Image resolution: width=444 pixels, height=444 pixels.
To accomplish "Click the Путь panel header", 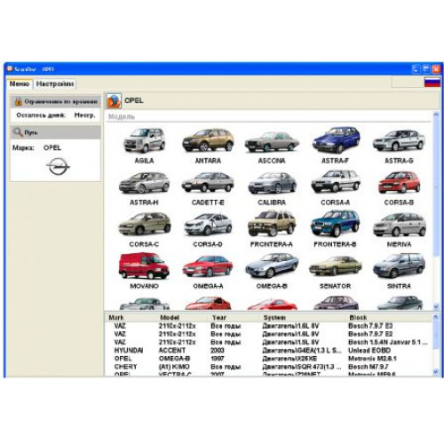I will pos(56,132).
